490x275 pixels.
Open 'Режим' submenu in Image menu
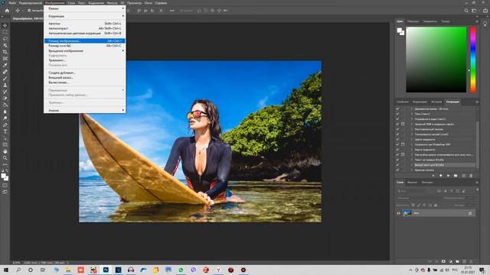click(85, 8)
